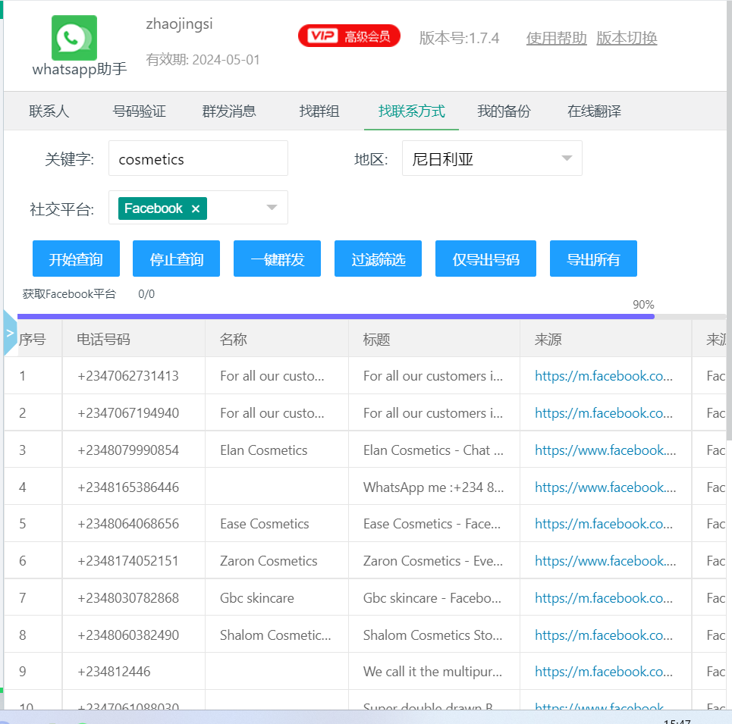Click the VIP 高级会员 badge

click(349, 36)
